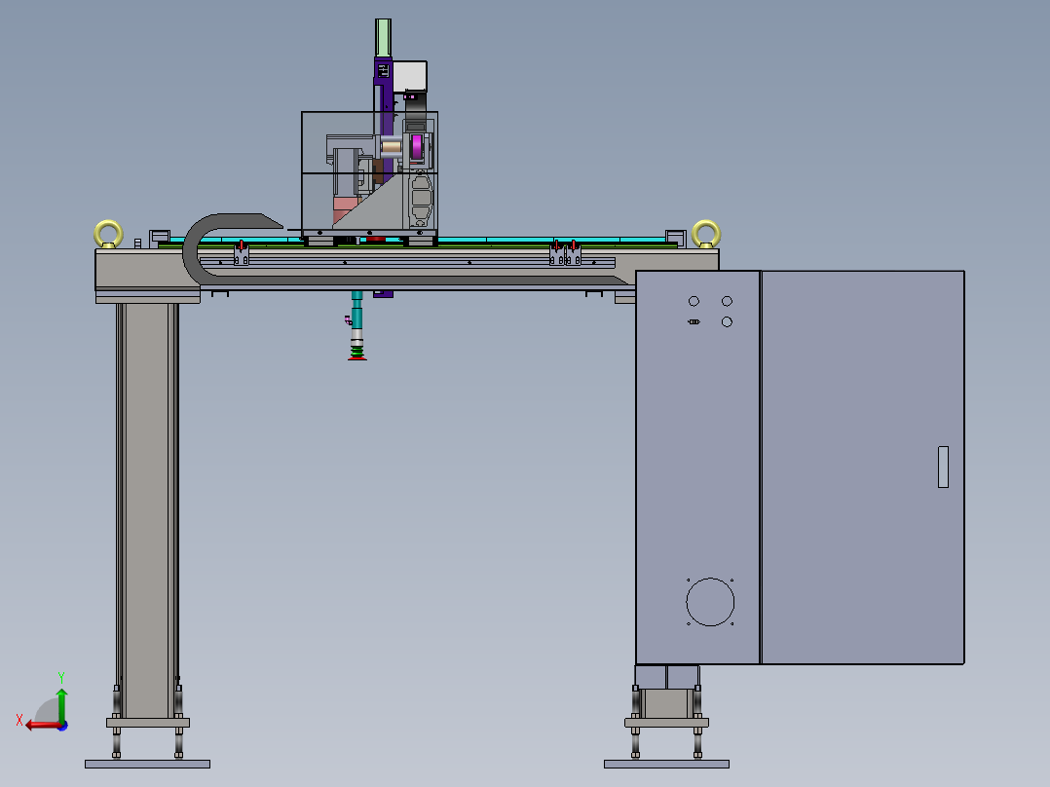Click the green Y axis arrow
This screenshot has width=1050, height=787.
pos(60,701)
